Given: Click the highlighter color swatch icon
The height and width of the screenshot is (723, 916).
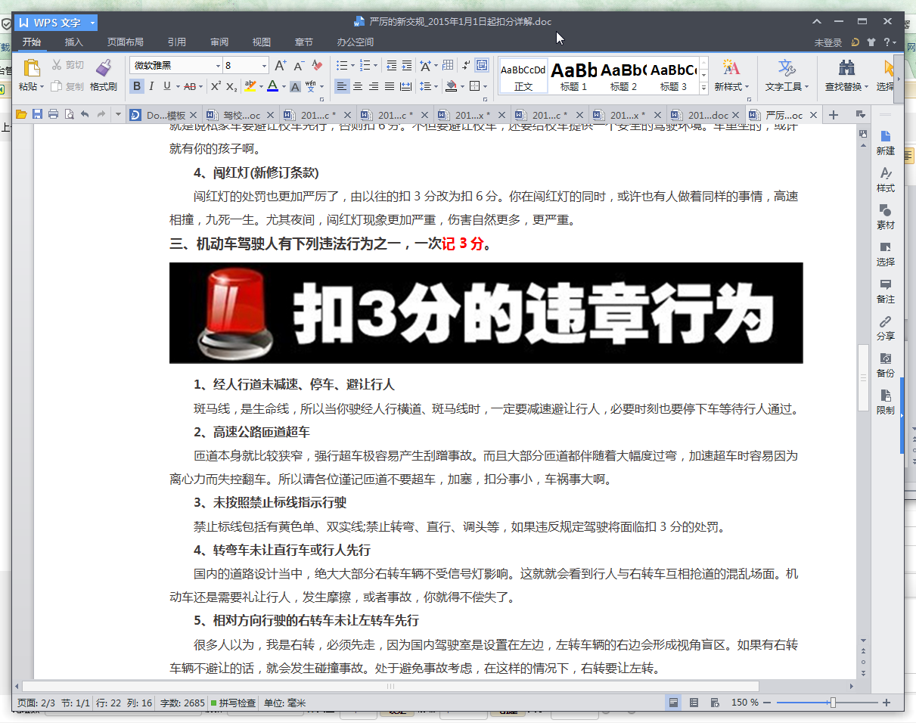Looking at the screenshot, I should 250,86.
